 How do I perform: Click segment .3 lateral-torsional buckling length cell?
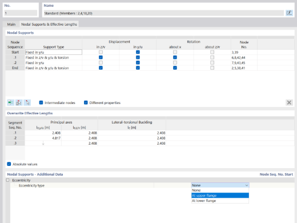click(132, 143)
